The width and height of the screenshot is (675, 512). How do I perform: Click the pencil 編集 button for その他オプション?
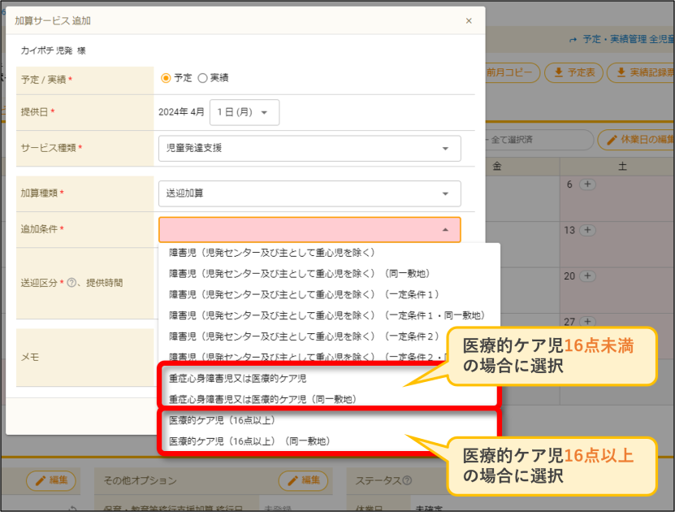303,480
